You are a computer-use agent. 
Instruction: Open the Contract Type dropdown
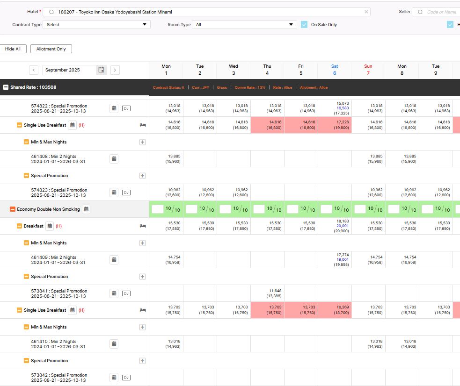96,25
